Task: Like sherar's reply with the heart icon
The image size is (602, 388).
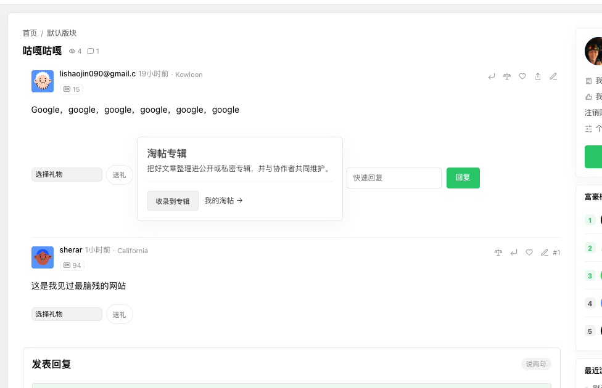Action: [529, 253]
